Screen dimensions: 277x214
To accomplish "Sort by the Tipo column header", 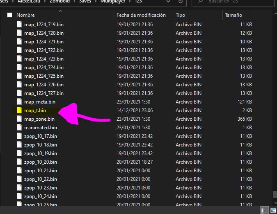I will click(x=180, y=15).
